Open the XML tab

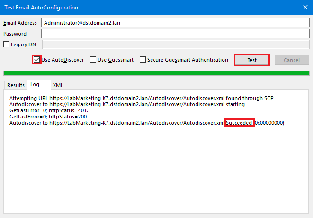[61, 85]
